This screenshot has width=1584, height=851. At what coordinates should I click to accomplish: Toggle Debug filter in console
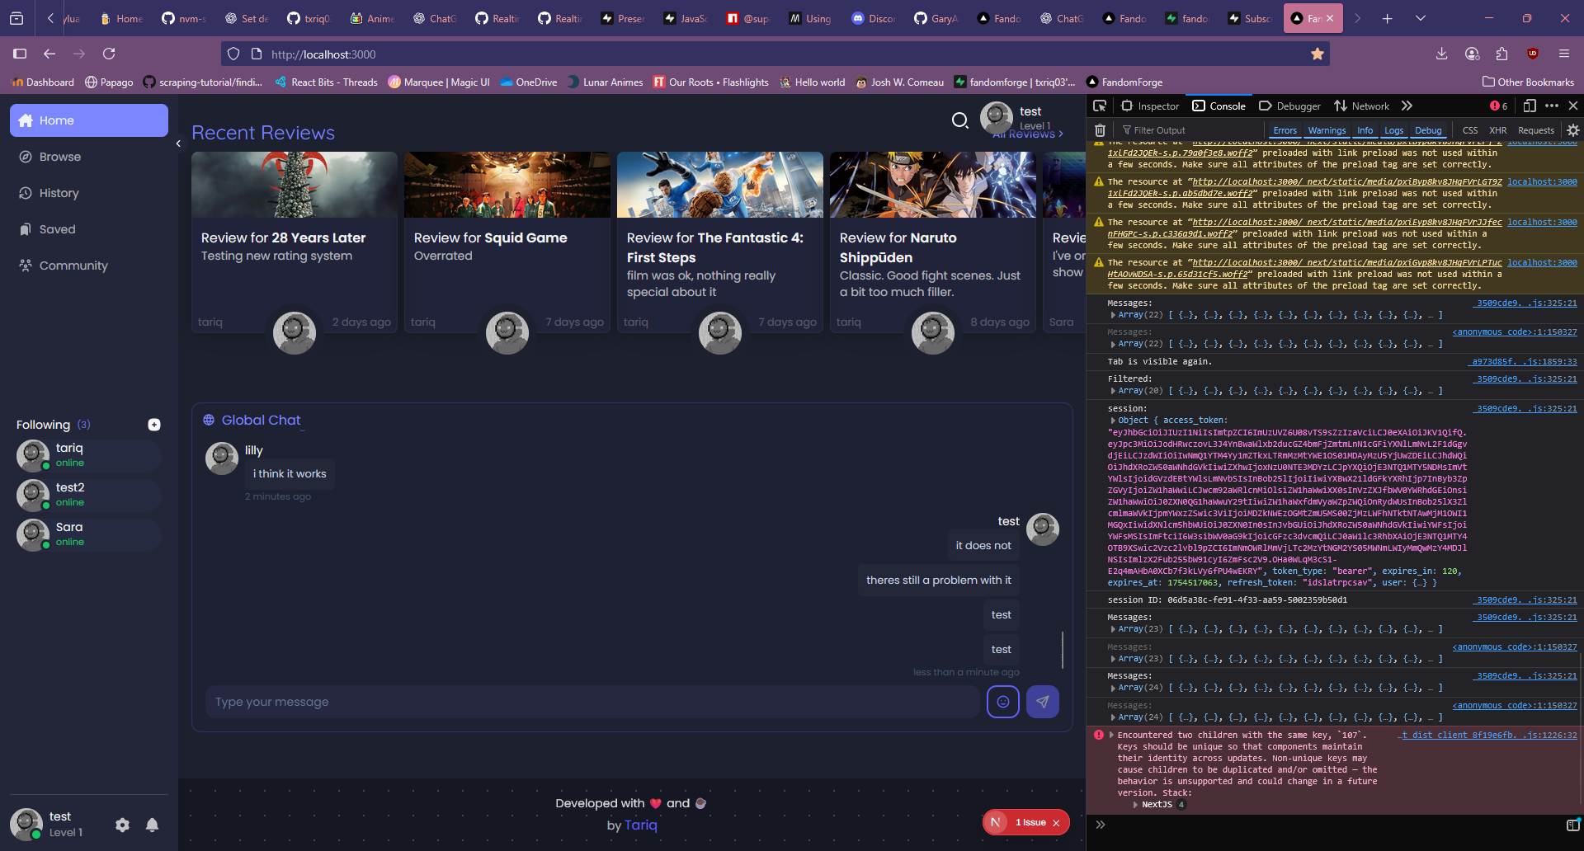click(x=1428, y=130)
